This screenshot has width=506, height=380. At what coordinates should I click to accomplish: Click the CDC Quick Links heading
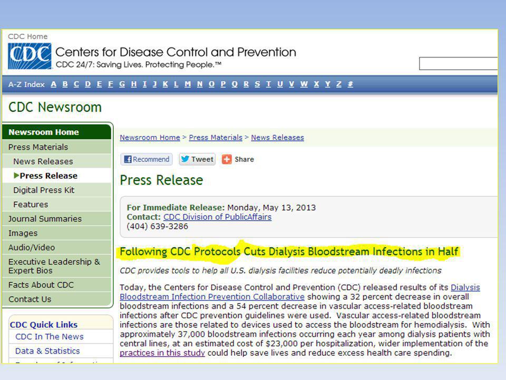coord(44,325)
